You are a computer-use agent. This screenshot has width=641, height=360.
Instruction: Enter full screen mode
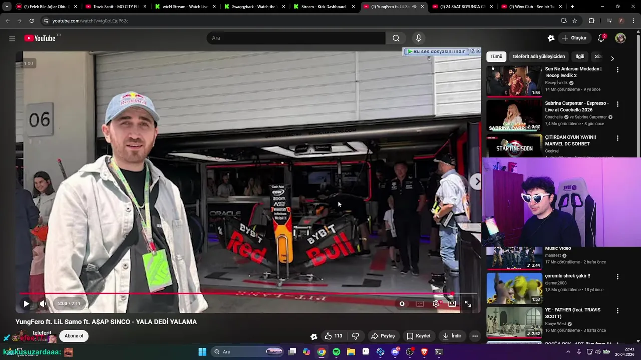(x=468, y=304)
